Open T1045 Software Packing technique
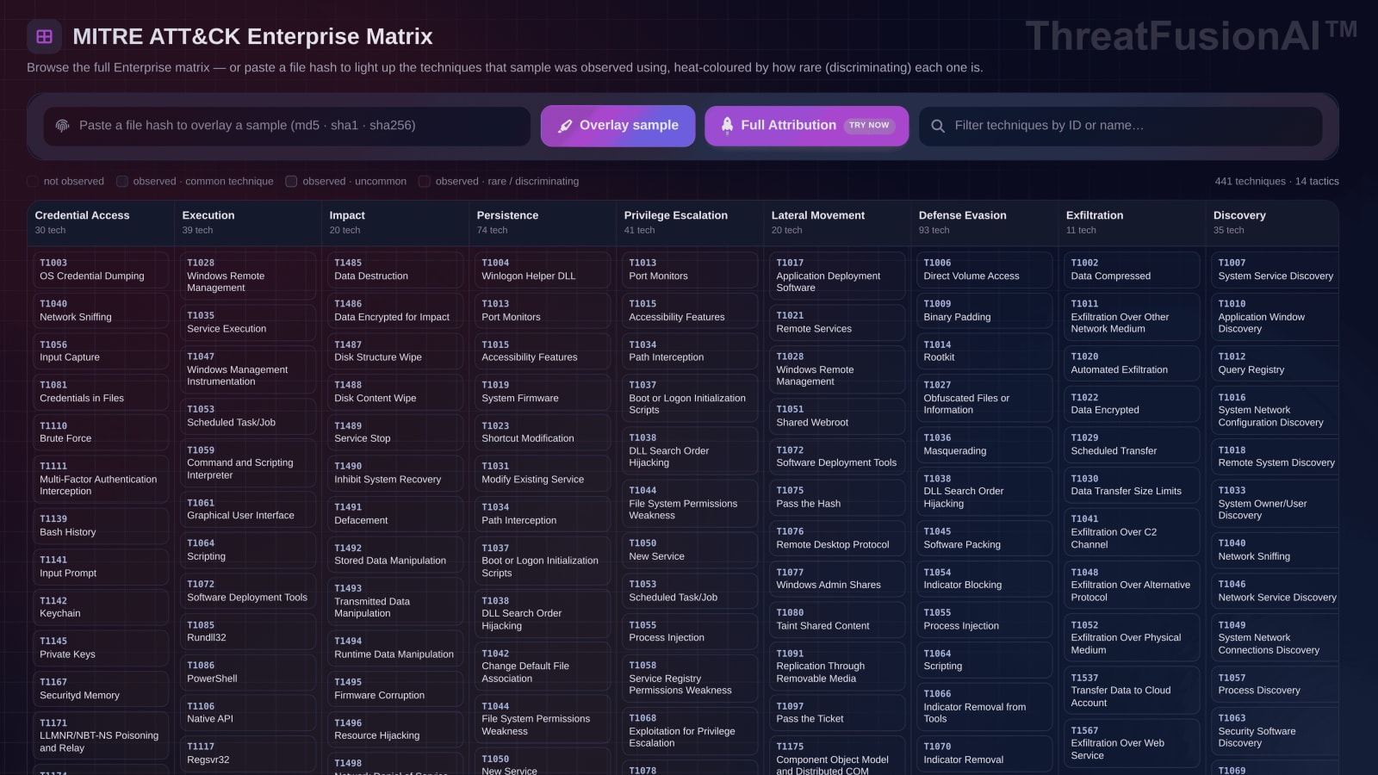 coord(984,538)
